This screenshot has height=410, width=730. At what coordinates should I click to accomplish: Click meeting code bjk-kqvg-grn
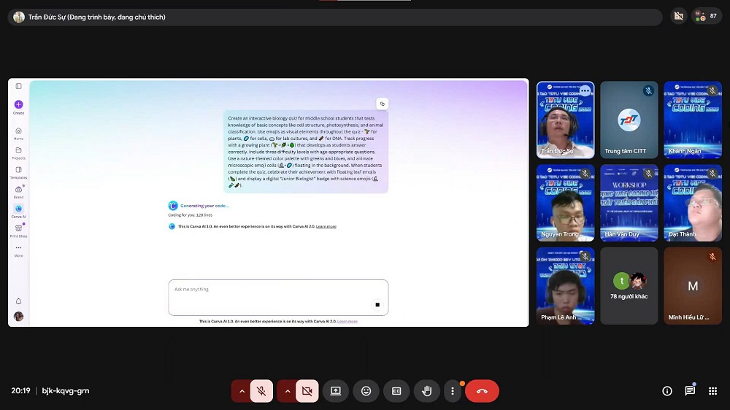pyautogui.click(x=66, y=391)
